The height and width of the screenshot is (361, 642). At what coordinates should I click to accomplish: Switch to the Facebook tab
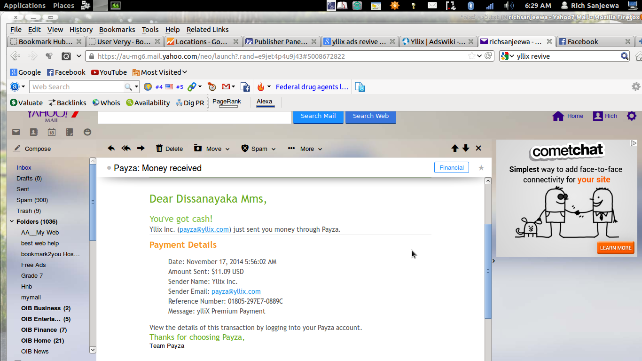594,42
